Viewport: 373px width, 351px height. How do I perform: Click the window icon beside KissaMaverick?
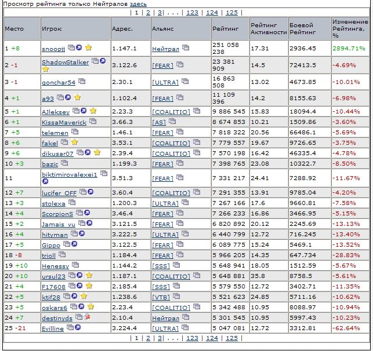[92, 122]
